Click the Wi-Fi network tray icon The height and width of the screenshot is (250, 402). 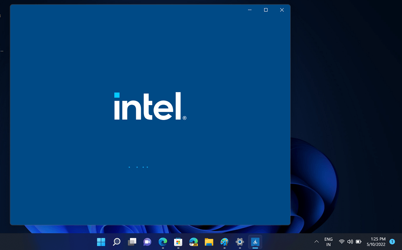(341, 242)
